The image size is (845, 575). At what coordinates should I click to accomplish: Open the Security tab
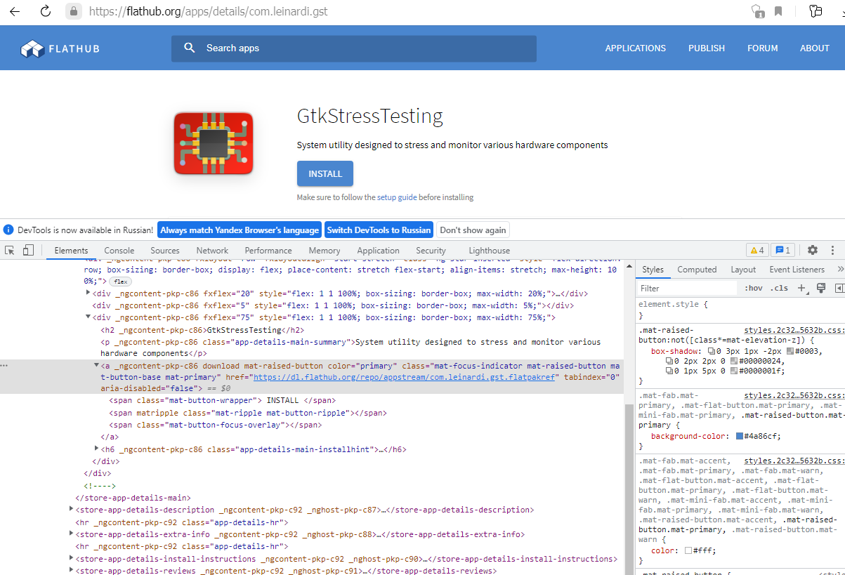(431, 251)
